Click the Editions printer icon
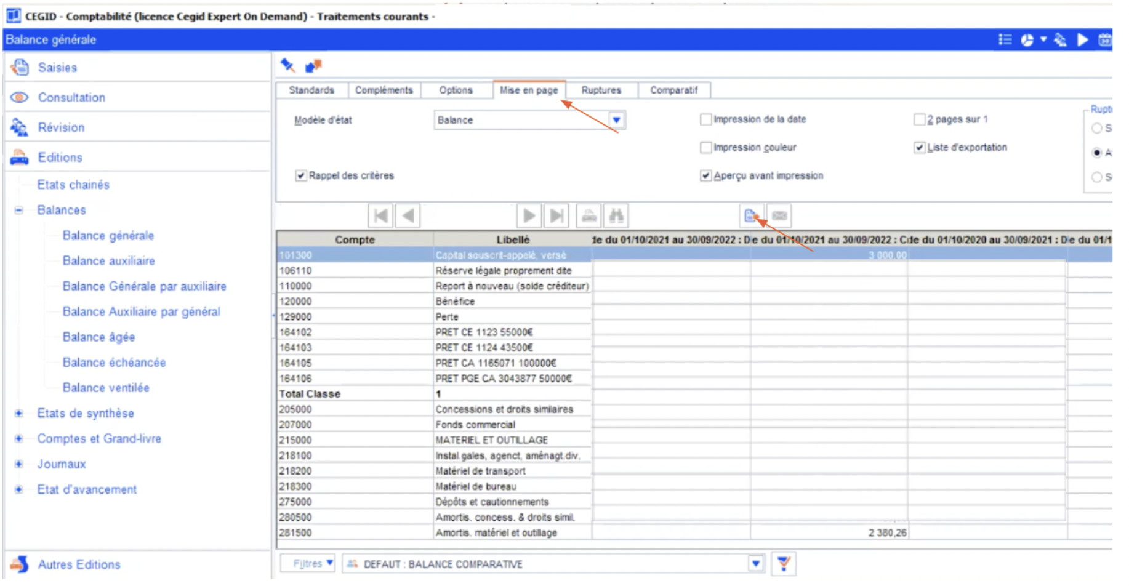 pyautogui.click(x=20, y=158)
